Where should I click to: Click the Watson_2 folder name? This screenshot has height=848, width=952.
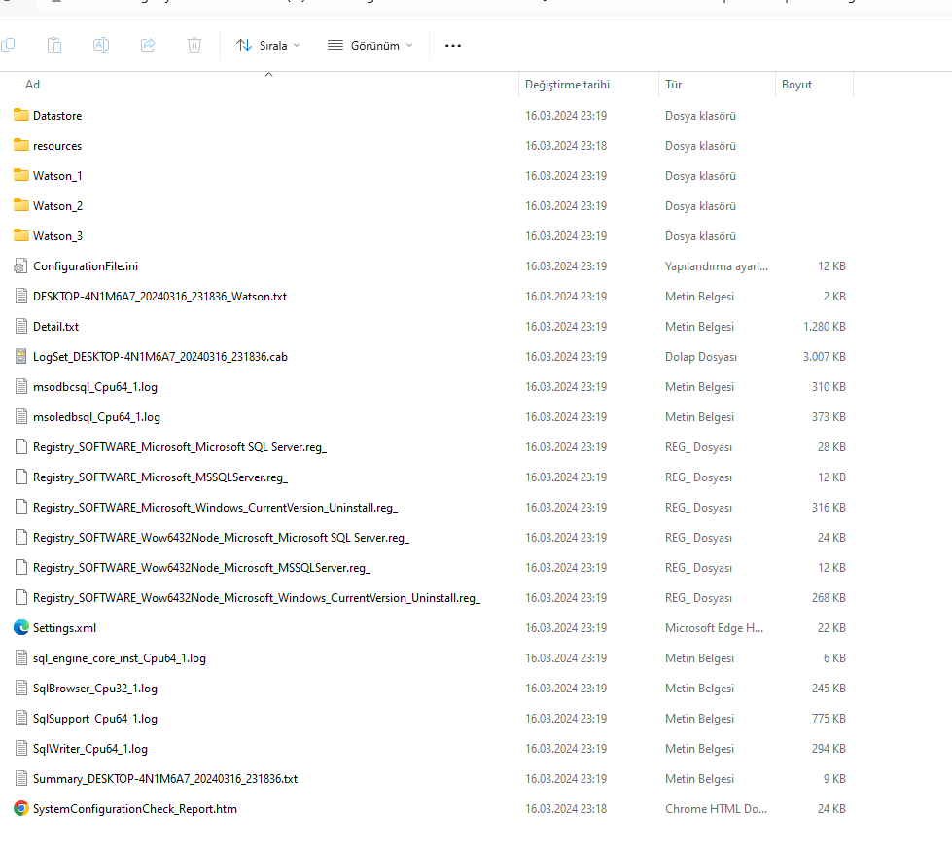(x=57, y=206)
